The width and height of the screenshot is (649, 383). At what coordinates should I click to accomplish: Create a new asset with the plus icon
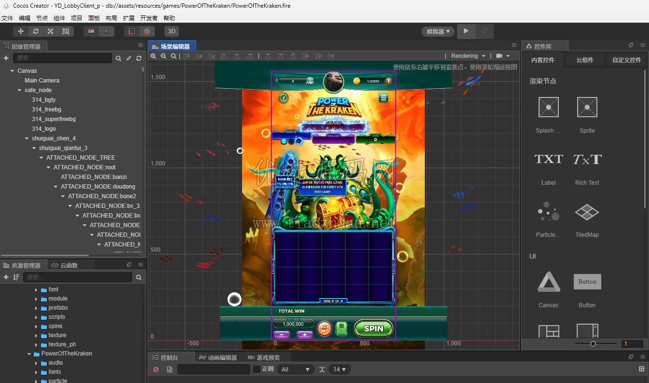(6, 277)
